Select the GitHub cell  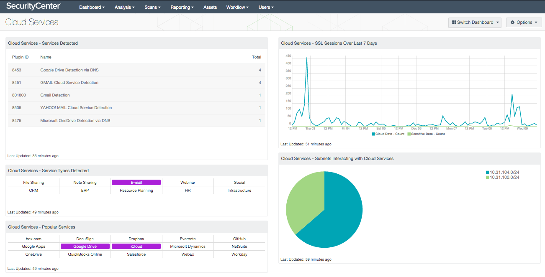pos(239,239)
